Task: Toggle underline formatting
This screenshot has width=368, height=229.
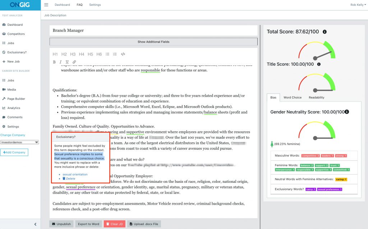Action: (x=67, y=62)
